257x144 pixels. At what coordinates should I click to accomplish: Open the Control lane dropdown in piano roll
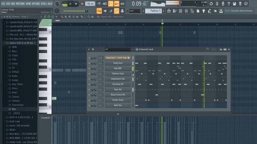[x=46, y=118]
